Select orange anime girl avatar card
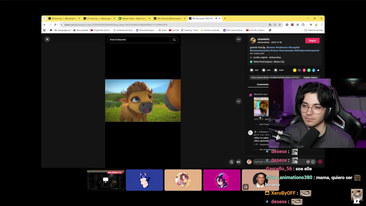Viewport: 366px width, 206px height. point(183,180)
